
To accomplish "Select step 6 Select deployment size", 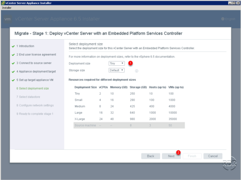I will click(x=32, y=88).
